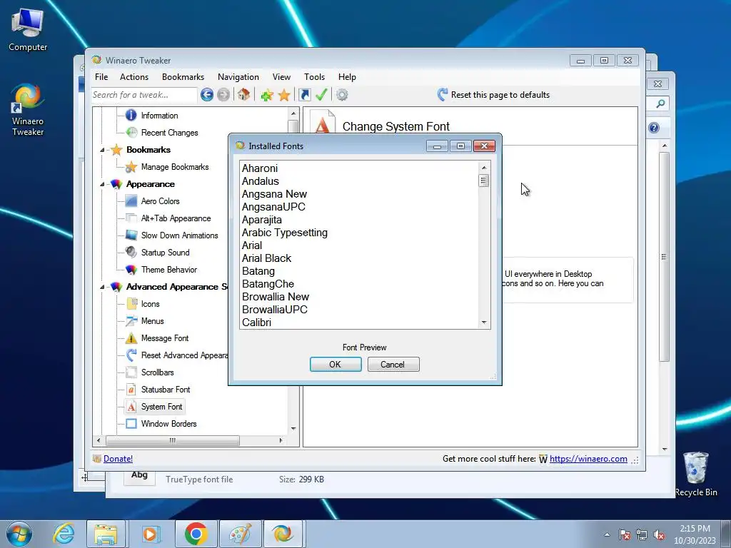Click Reset this page to defaults
The image size is (731, 548).
click(494, 95)
